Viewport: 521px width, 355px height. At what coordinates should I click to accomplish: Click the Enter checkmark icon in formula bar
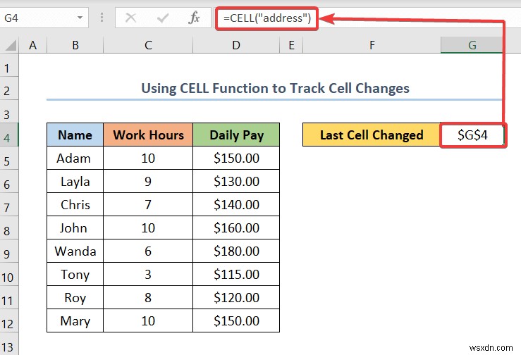pos(163,18)
